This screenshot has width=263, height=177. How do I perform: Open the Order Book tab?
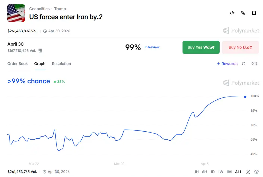tap(17, 64)
